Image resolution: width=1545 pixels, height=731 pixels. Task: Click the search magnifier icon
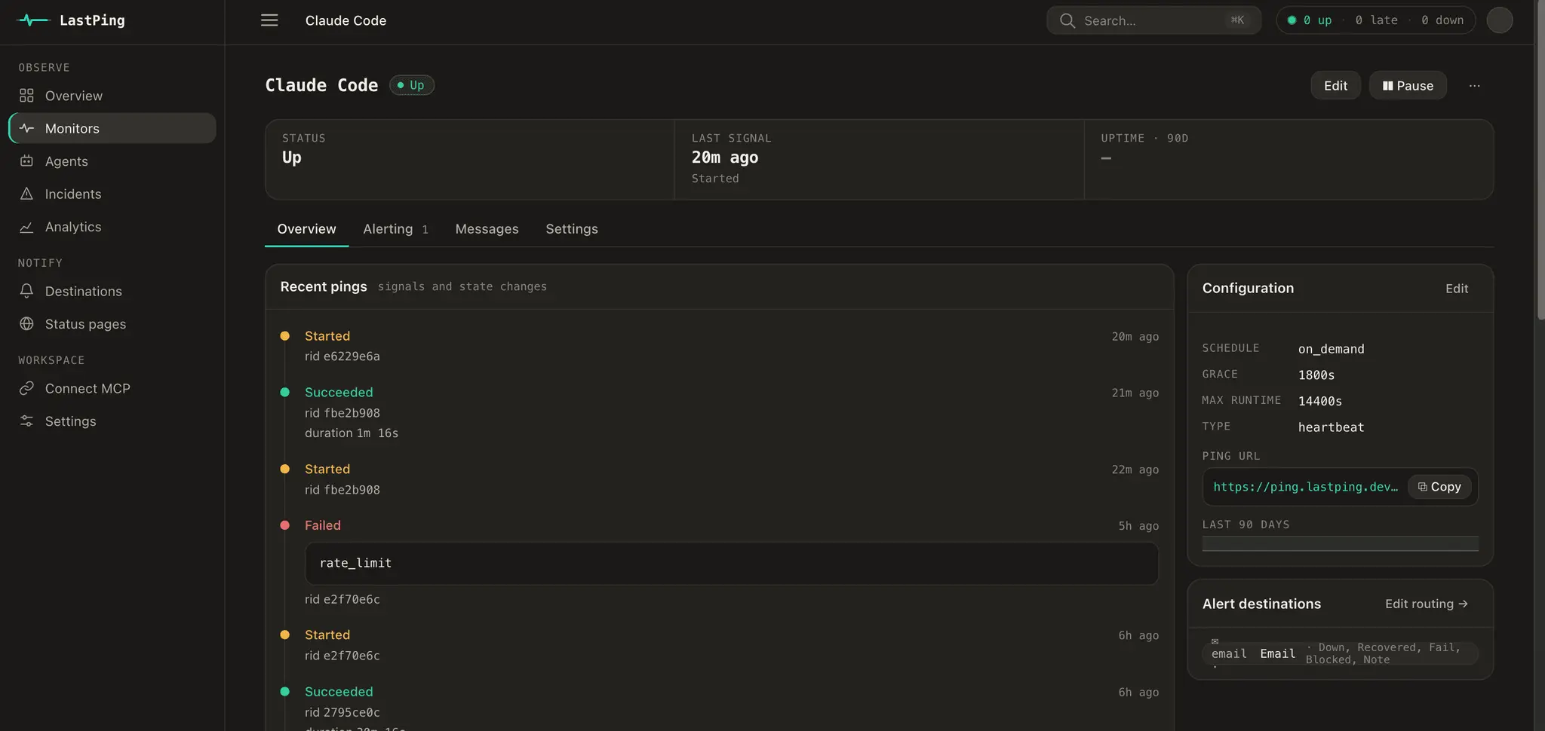tap(1067, 20)
